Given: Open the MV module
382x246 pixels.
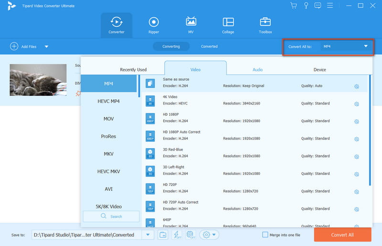Looking at the screenshot, I should point(191,25).
